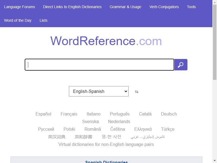Switch site language to Italiano
217x163 pixels.
(94, 114)
